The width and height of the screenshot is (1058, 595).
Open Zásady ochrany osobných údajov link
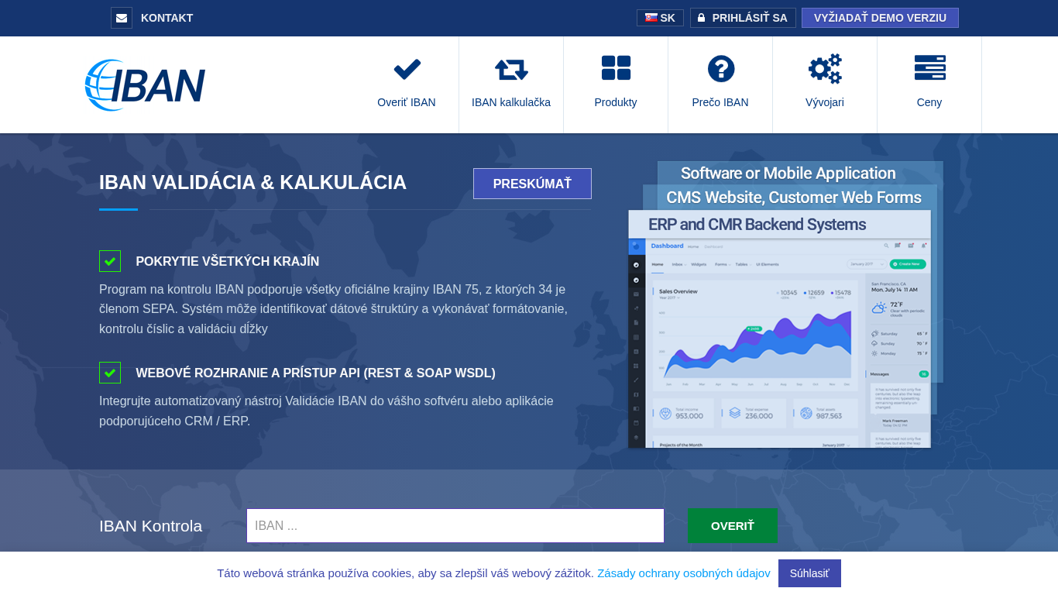coord(684,573)
